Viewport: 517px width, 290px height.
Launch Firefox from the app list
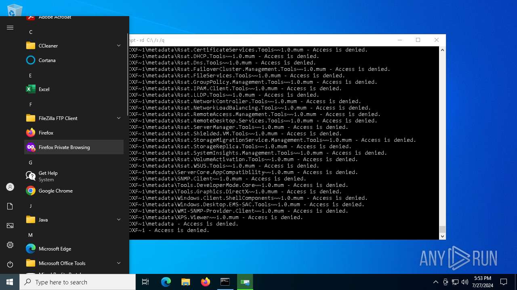click(74, 133)
